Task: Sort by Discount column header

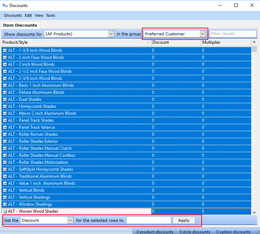Action: (x=176, y=42)
